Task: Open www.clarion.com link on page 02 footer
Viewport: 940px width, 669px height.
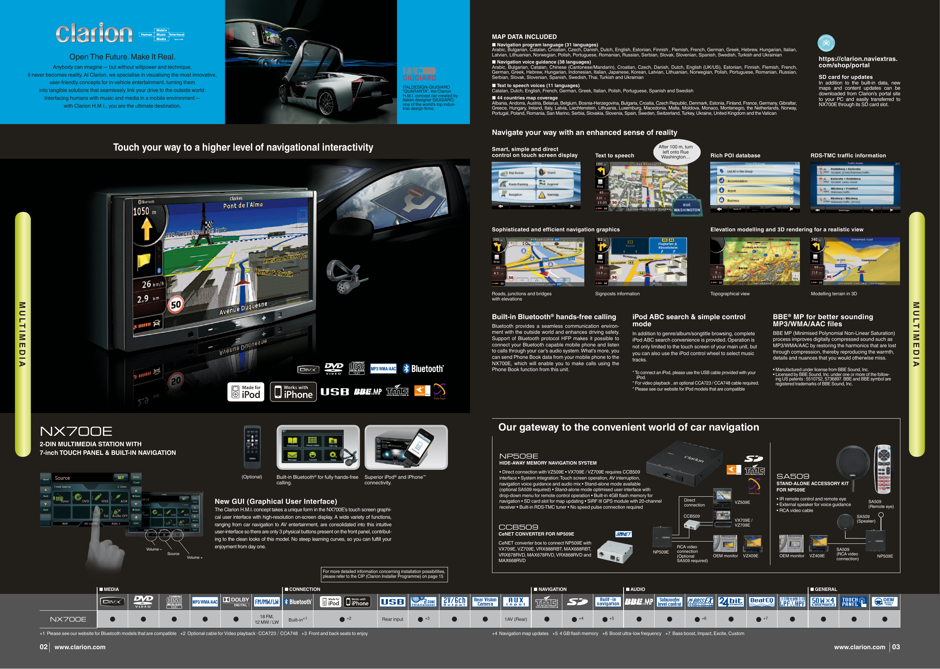Action: pos(80,647)
